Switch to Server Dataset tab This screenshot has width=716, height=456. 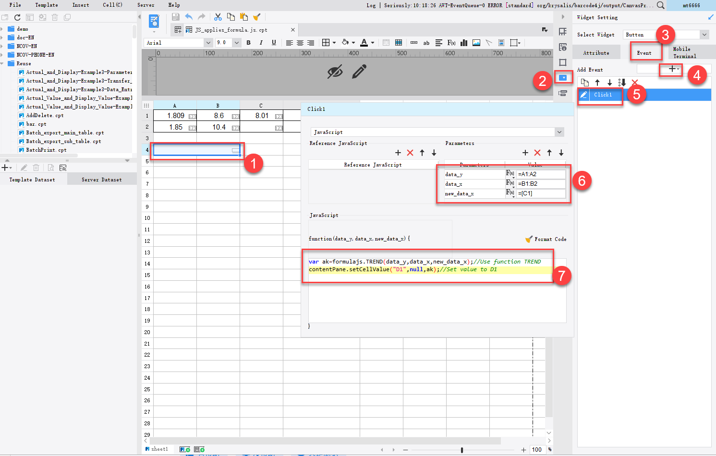point(102,180)
